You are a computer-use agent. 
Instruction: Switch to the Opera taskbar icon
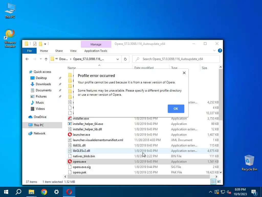pyautogui.click(x=69, y=192)
